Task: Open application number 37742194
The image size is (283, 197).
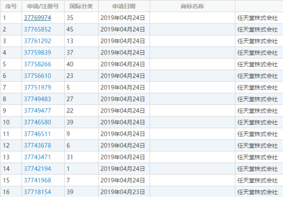Action: pyautogui.click(x=38, y=169)
